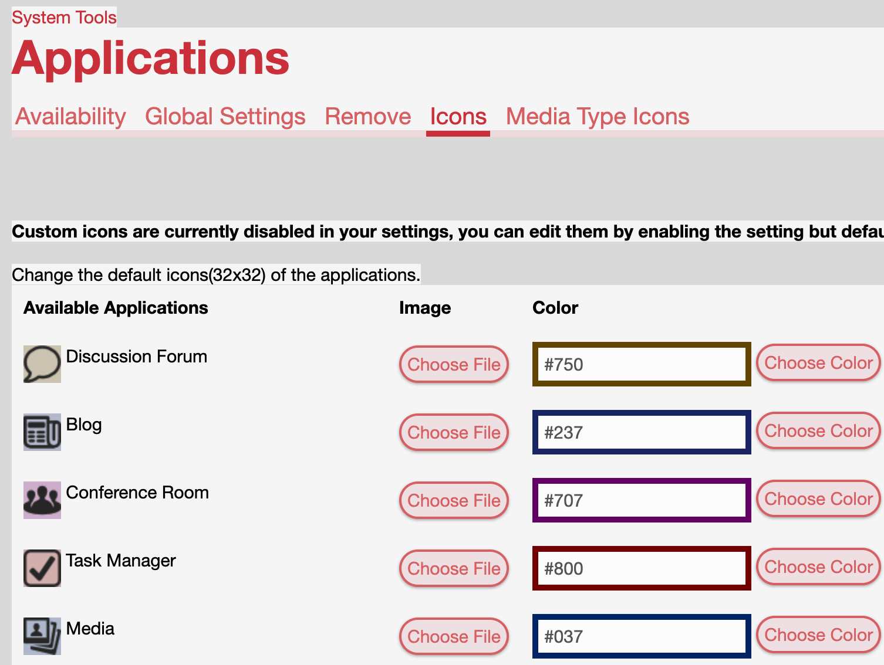The image size is (884, 665).
Task: Choose Color for Blog
Action: 818,431
